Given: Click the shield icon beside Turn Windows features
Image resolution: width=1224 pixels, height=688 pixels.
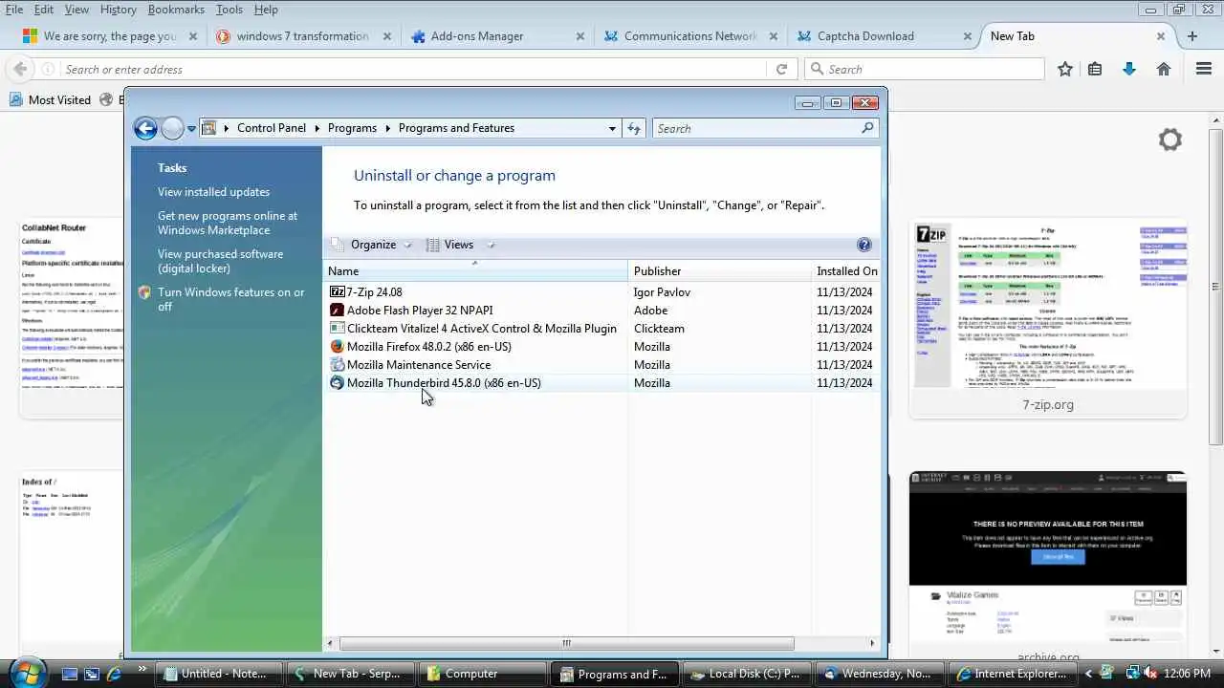Looking at the screenshot, I should coord(144,293).
